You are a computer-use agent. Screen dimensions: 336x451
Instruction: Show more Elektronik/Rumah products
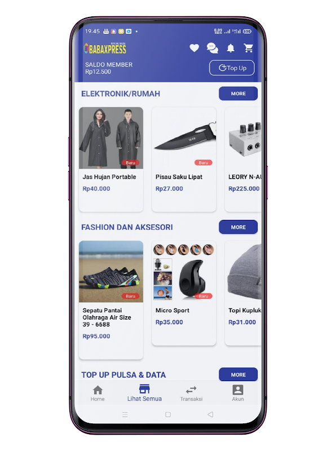(238, 94)
